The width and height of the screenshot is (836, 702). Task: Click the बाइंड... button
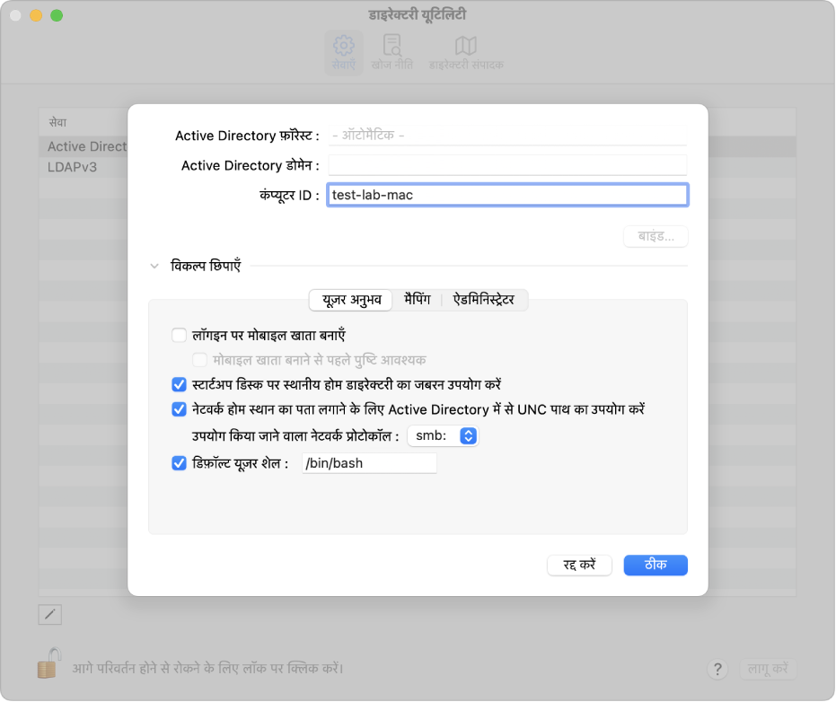pyautogui.click(x=656, y=236)
